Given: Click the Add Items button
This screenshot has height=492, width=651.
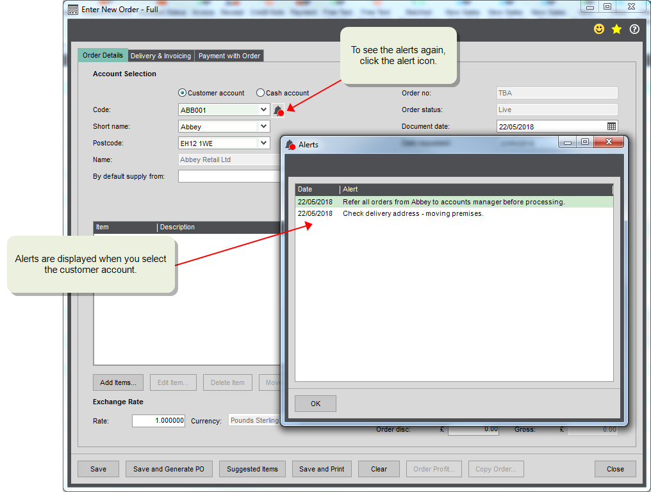Looking at the screenshot, I should (117, 382).
